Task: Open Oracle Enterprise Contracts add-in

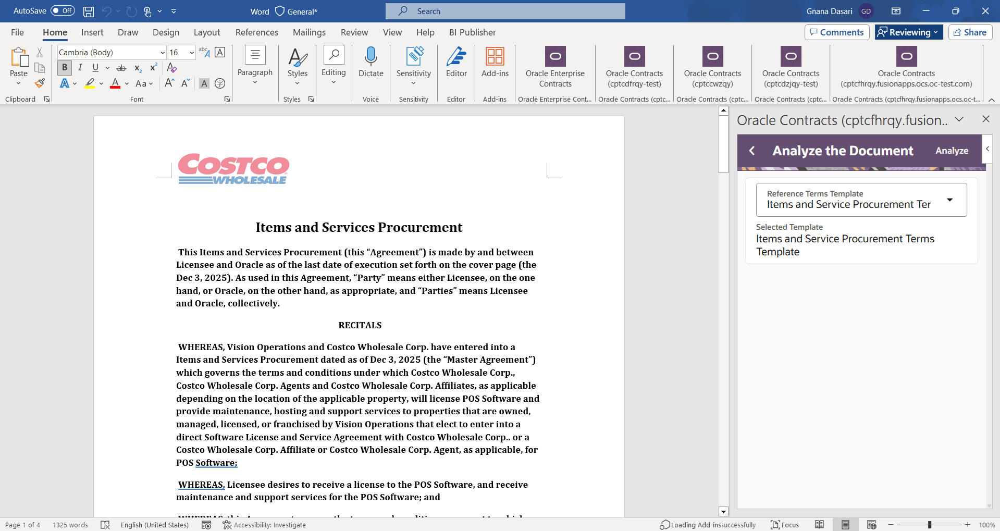Action: click(554, 68)
